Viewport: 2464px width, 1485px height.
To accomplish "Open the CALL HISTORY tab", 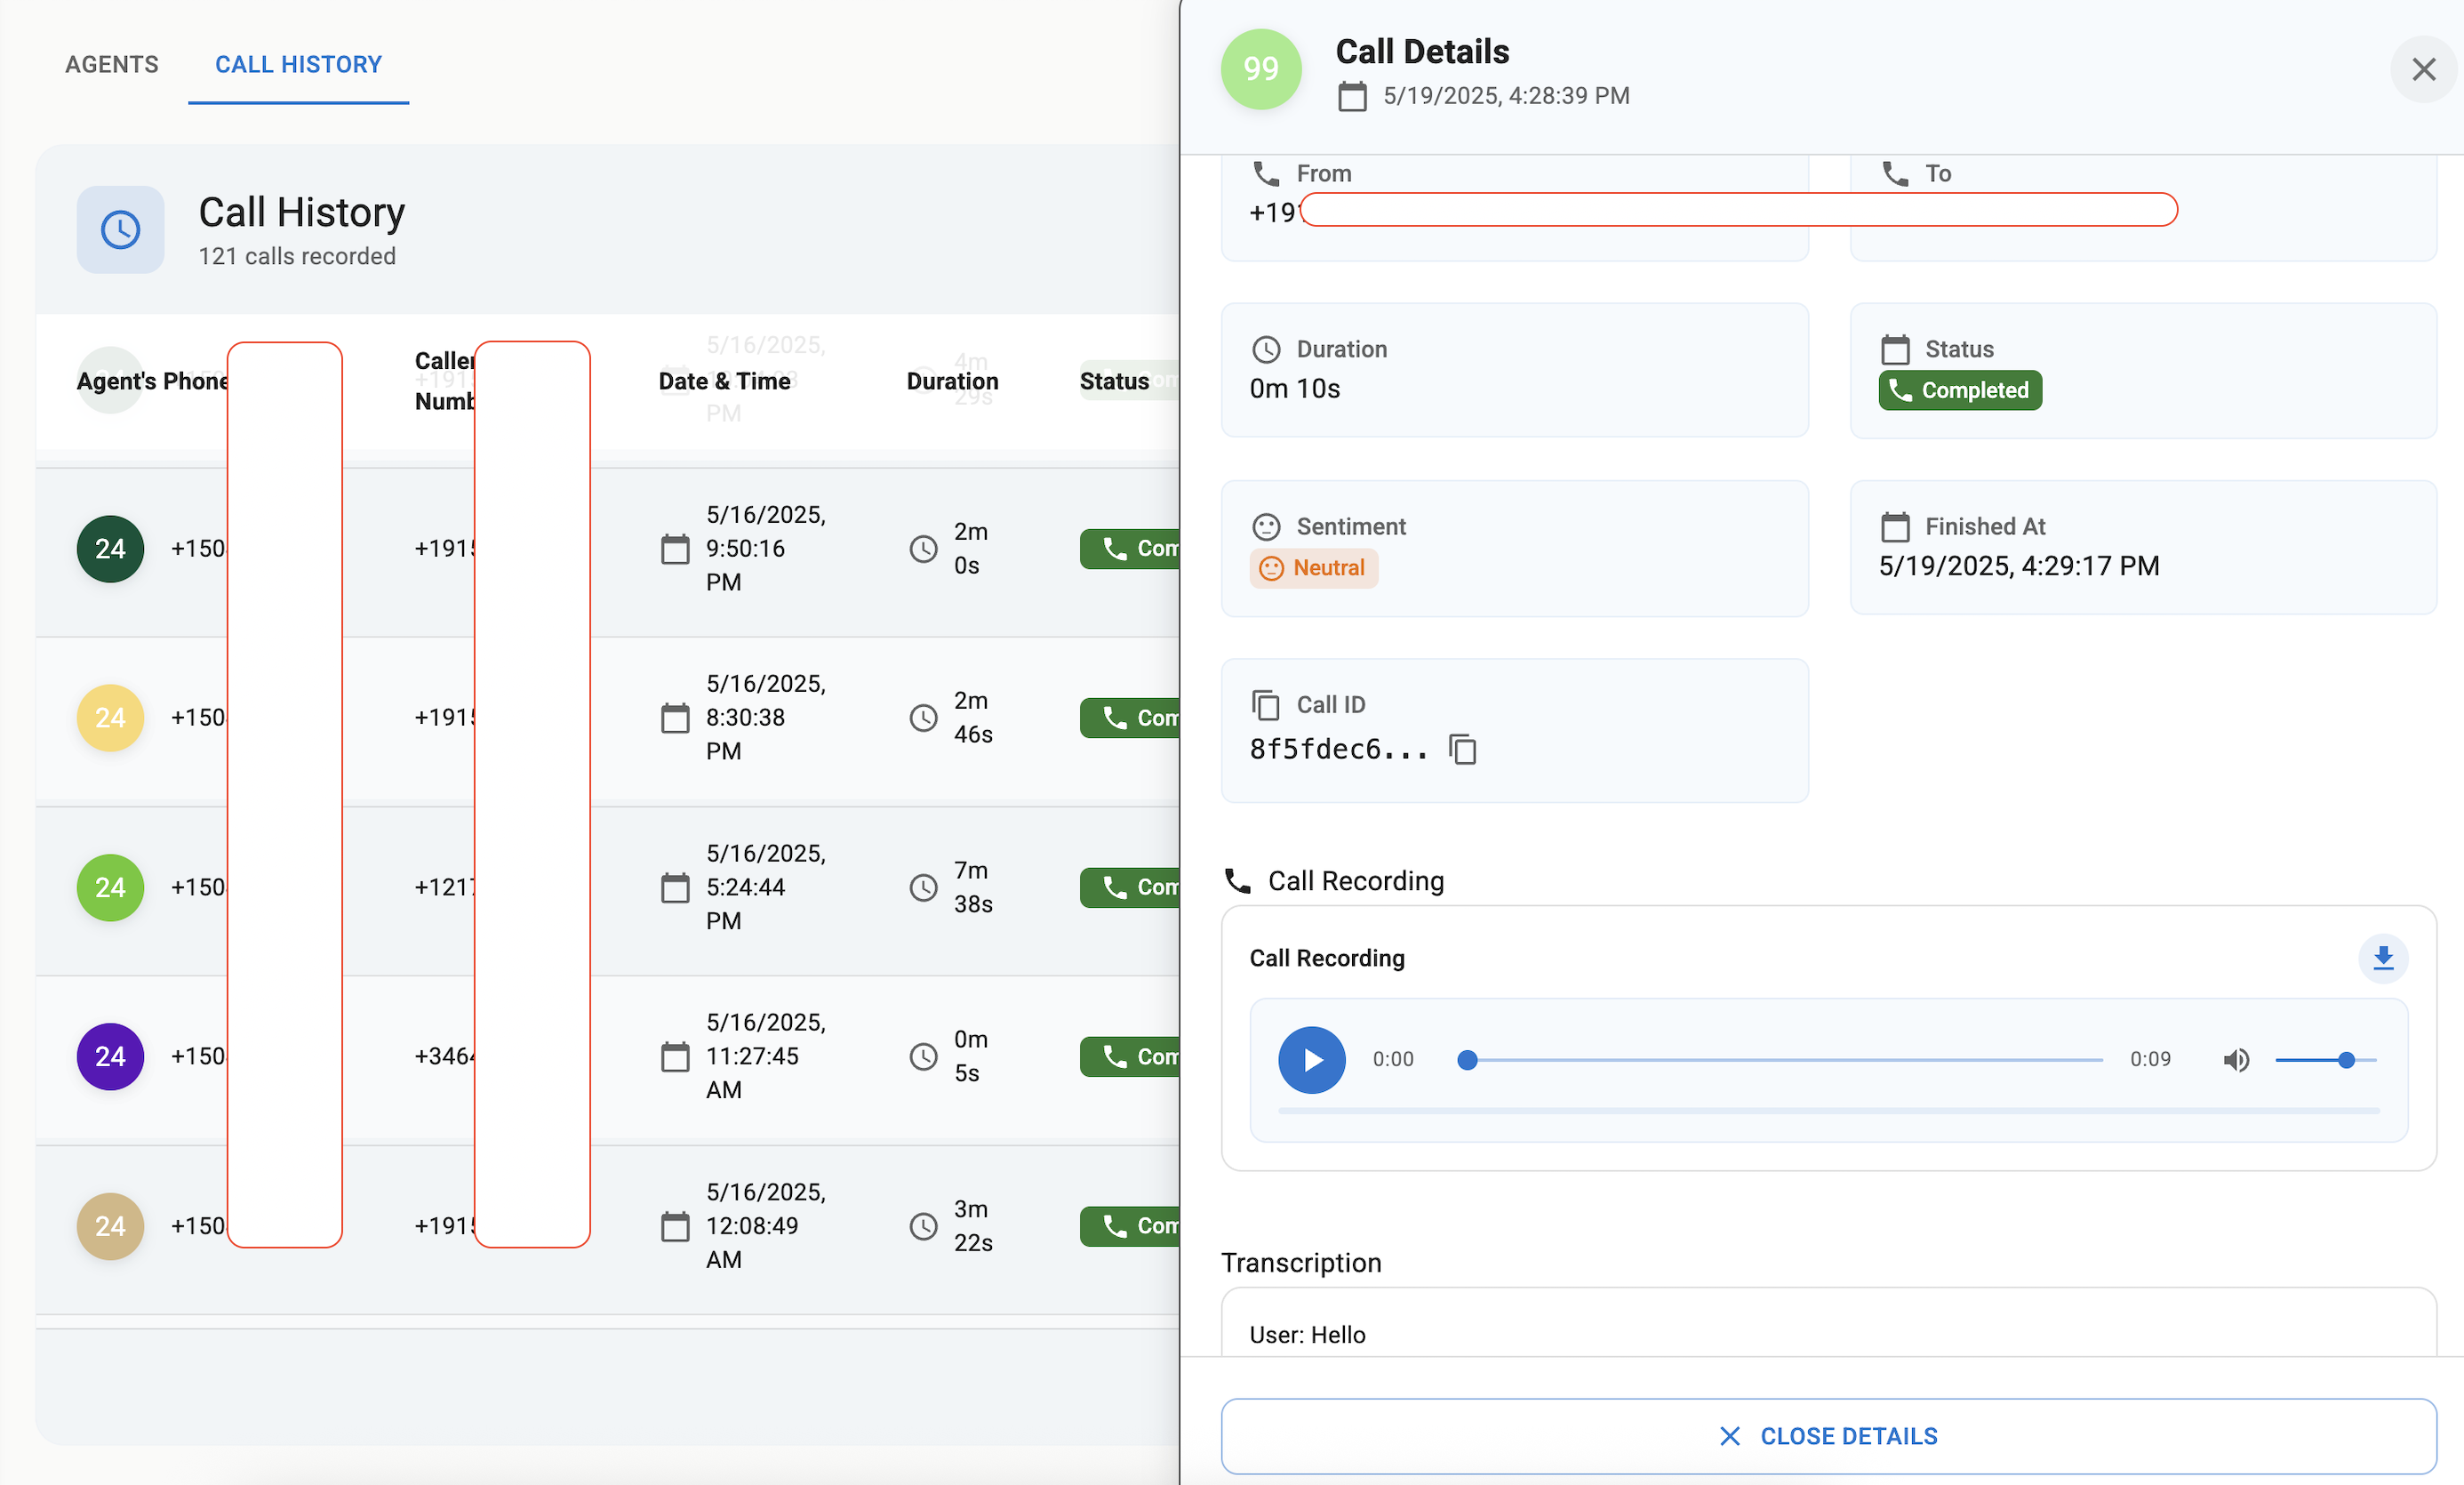I will pos(299,65).
